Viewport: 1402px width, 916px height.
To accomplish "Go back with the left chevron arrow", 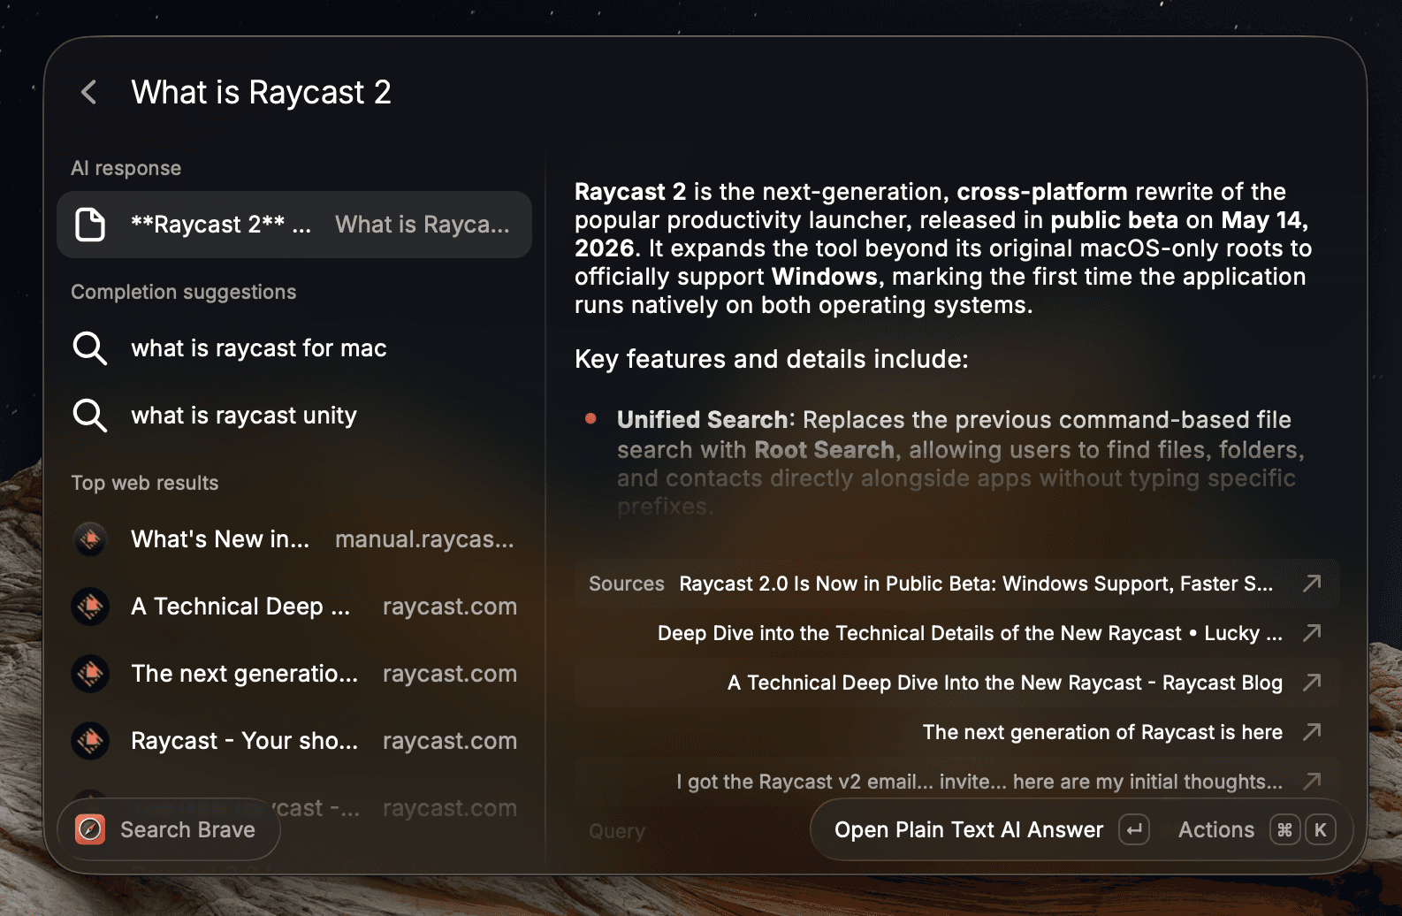I will click(89, 92).
